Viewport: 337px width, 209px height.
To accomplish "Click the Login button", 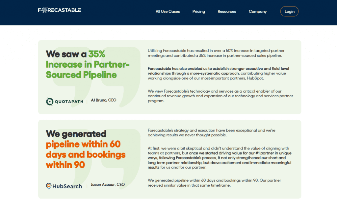I will 289,11.
